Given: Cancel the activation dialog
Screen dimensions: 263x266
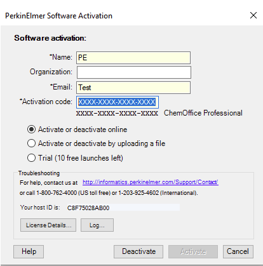Looking at the screenshot, I should pos(238,251).
